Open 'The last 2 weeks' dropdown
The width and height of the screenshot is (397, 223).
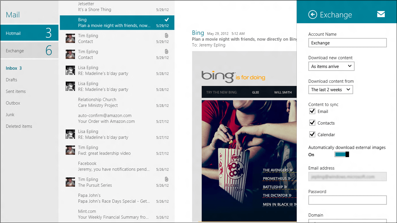tap(330, 90)
